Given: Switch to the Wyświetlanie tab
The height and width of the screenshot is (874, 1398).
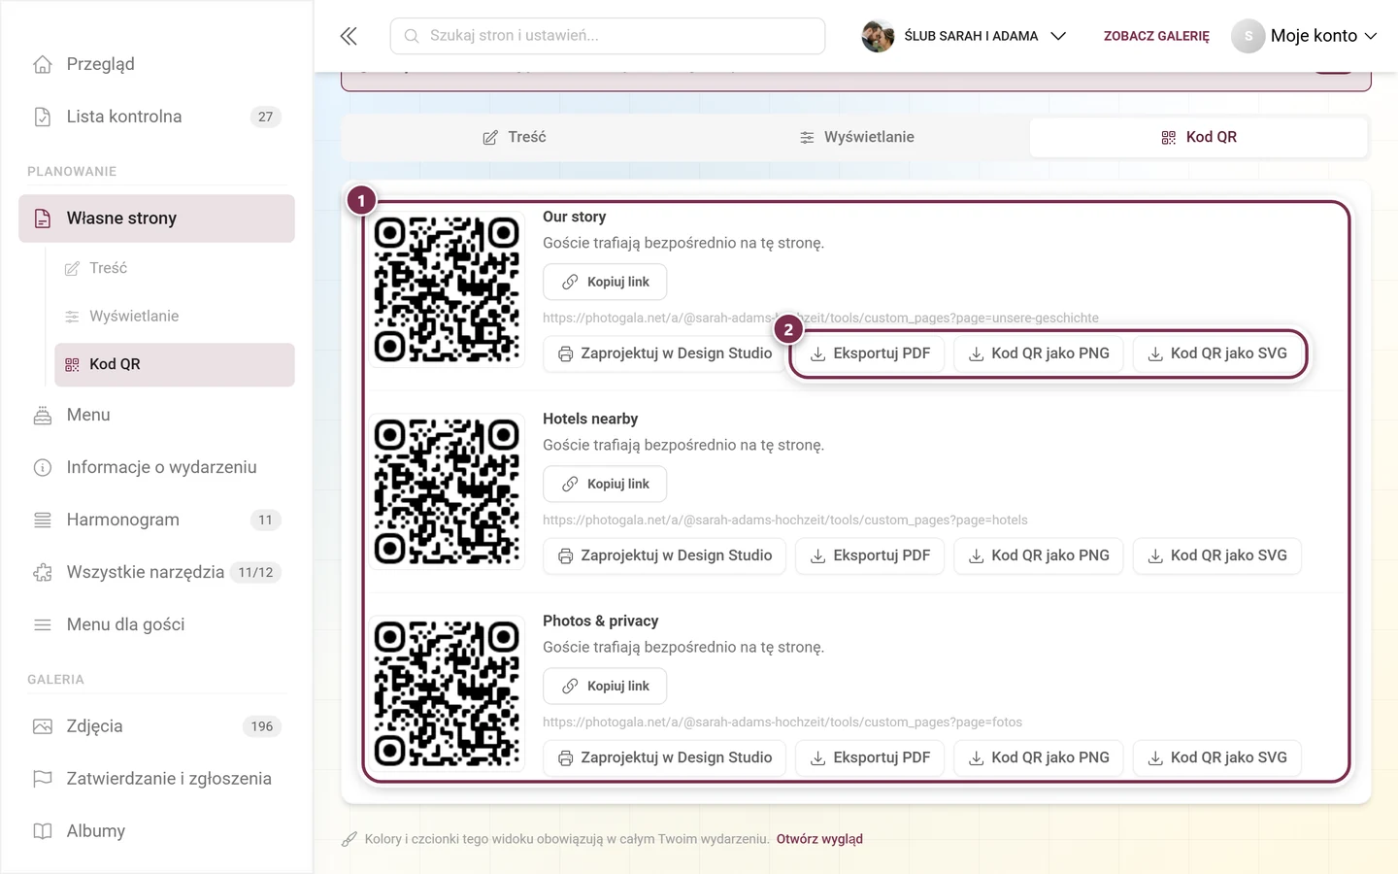Looking at the screenshot, I should click(857, 138).
